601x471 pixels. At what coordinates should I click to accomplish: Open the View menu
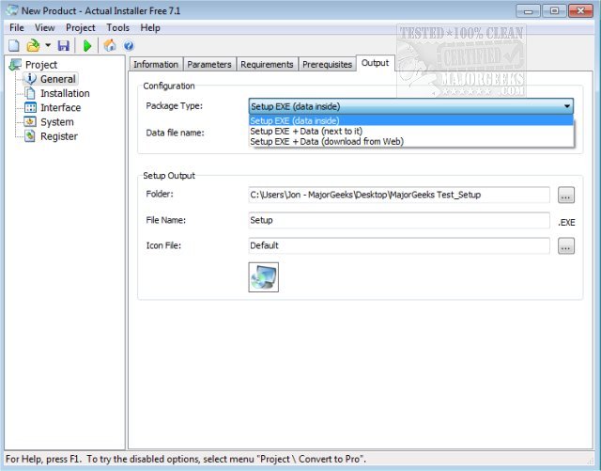point(44,28)
